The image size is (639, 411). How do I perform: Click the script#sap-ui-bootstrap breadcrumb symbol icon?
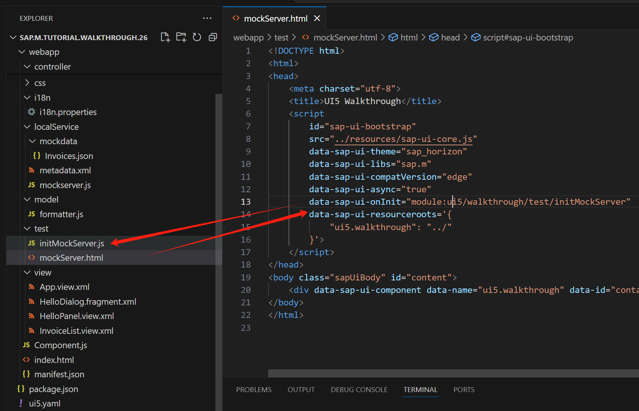tap(476, 37)
